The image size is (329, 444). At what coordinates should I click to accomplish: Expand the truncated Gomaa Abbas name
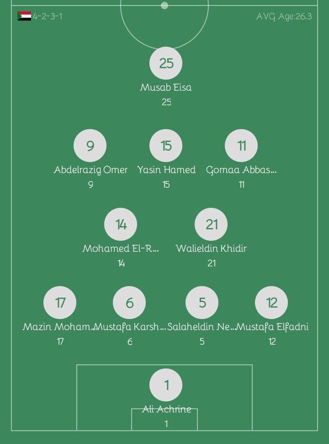[241, 170]
